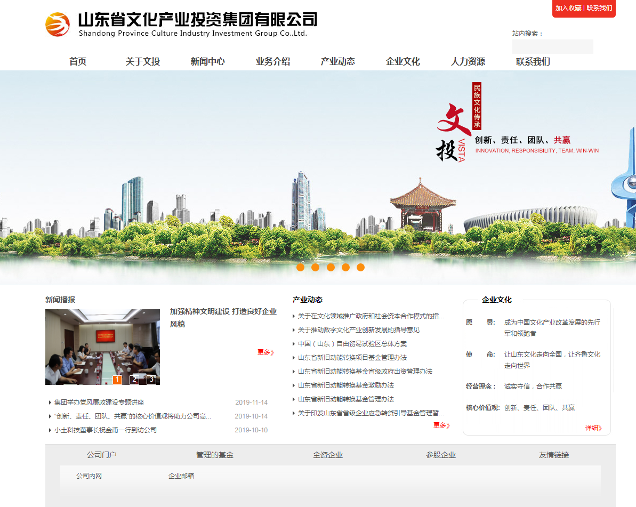Switch to the 产业动态 navigation tab
The height and width of the screenshot is (507, 636).
click(337, 61)
